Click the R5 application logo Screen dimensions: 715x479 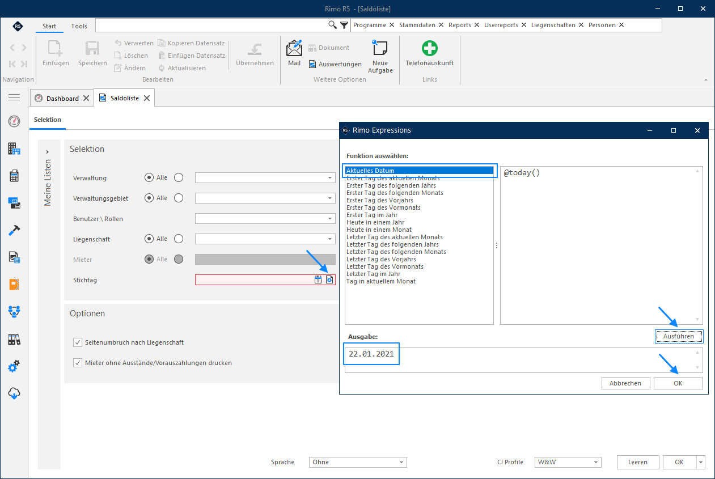(x=18, y=26)
